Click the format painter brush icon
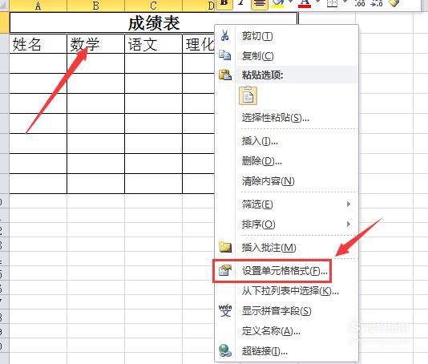428x364 pixels. pyautogui.click(x=394, y=3)
